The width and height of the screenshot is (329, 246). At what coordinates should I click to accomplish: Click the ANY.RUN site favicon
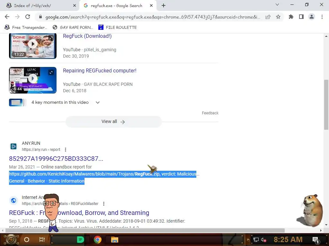pos(13,146)
